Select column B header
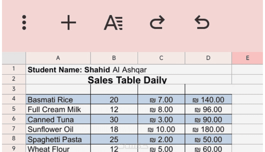 (x=114, y=58)
